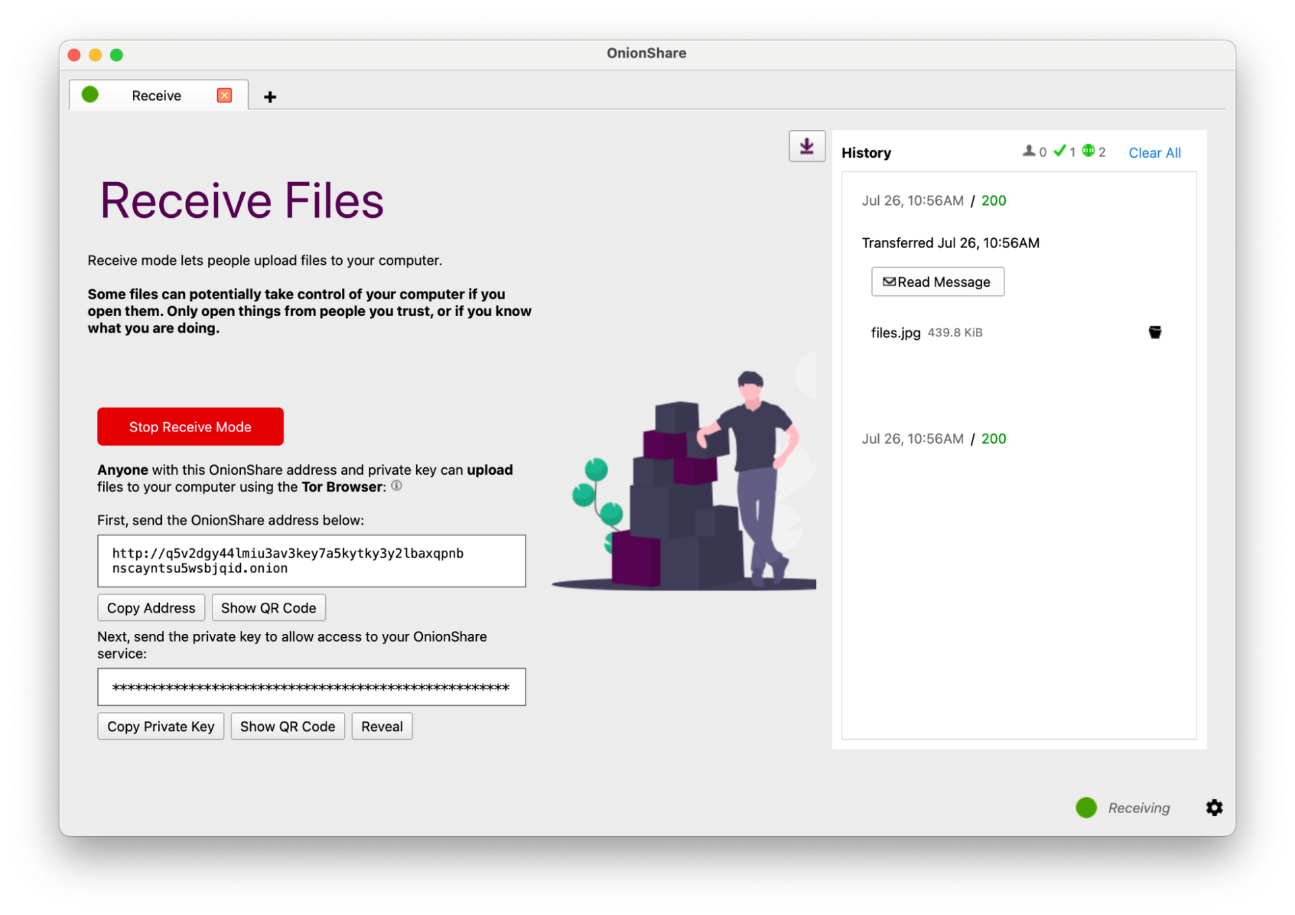The width and height of the screenshot is (1295, 915).
Task: Stop Receive Mode
Action: [x=190, y=426]
